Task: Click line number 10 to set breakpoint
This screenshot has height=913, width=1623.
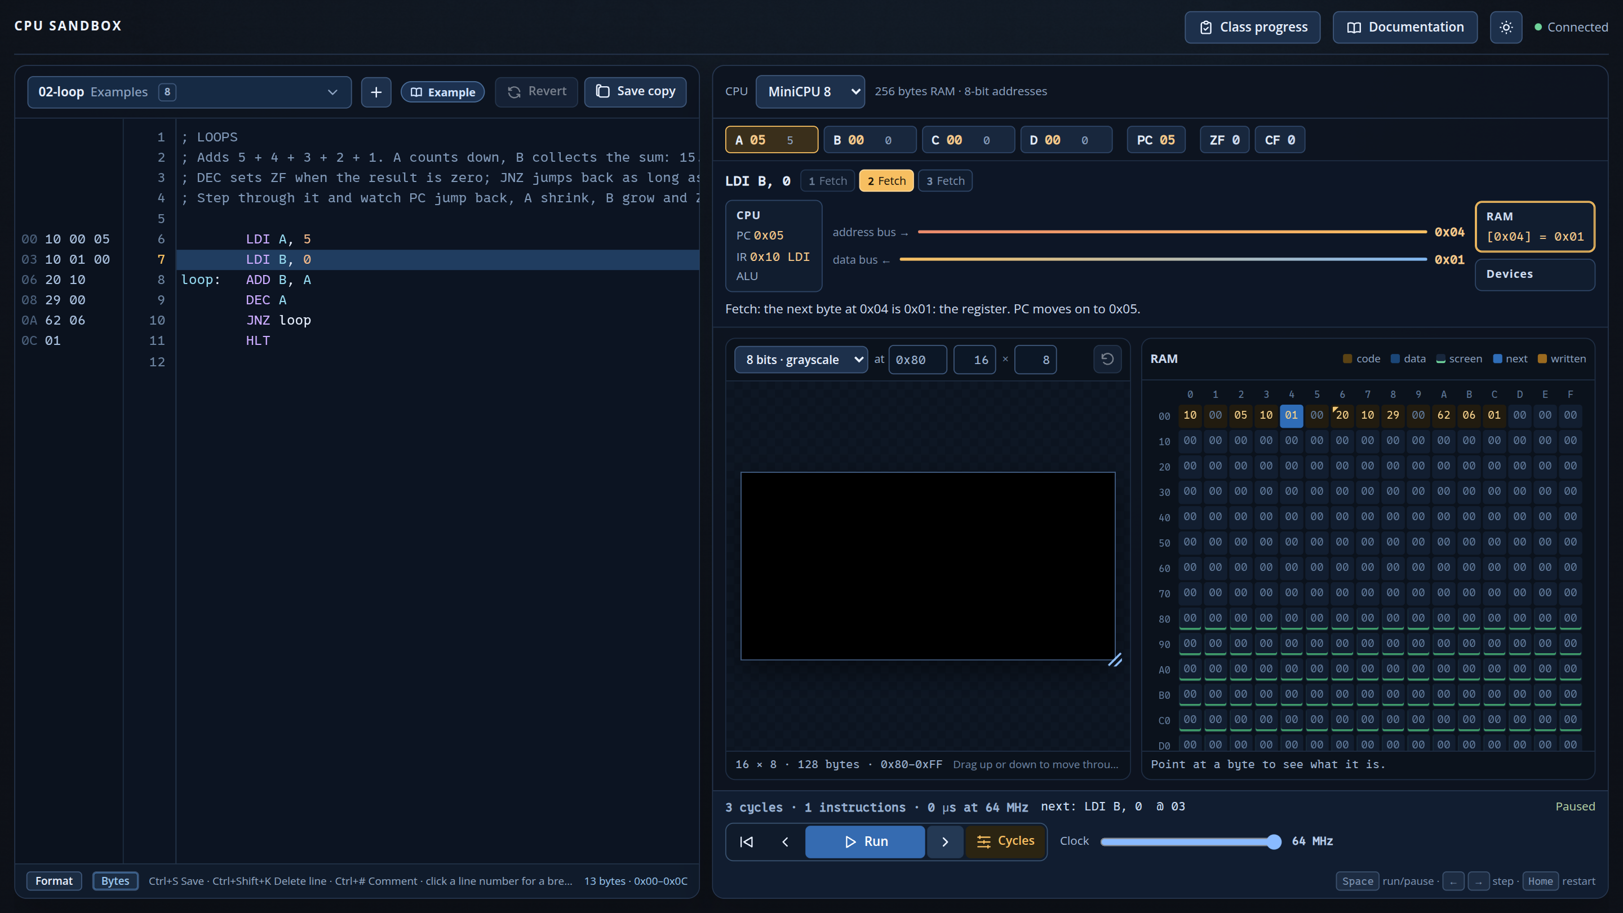Action: [x=157, y=320]
